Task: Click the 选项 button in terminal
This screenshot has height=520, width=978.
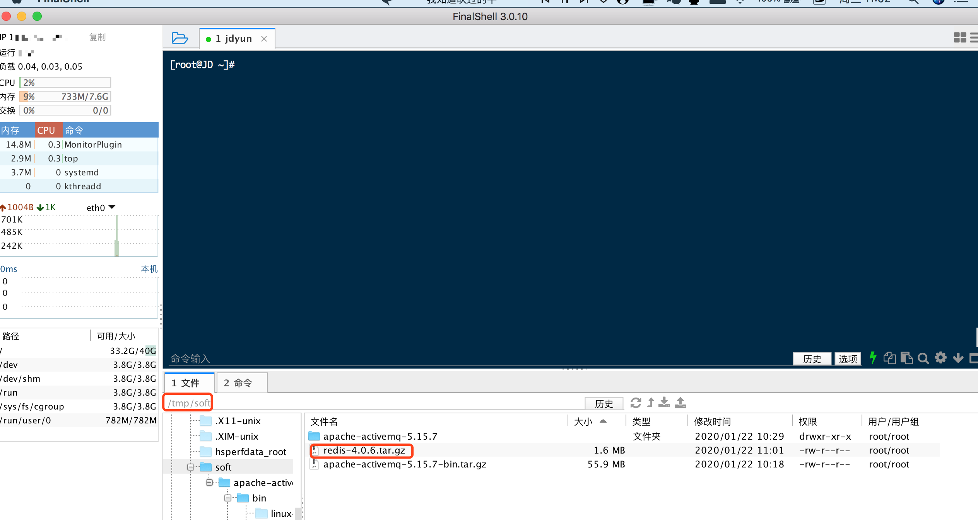Action: click(848, 359)
